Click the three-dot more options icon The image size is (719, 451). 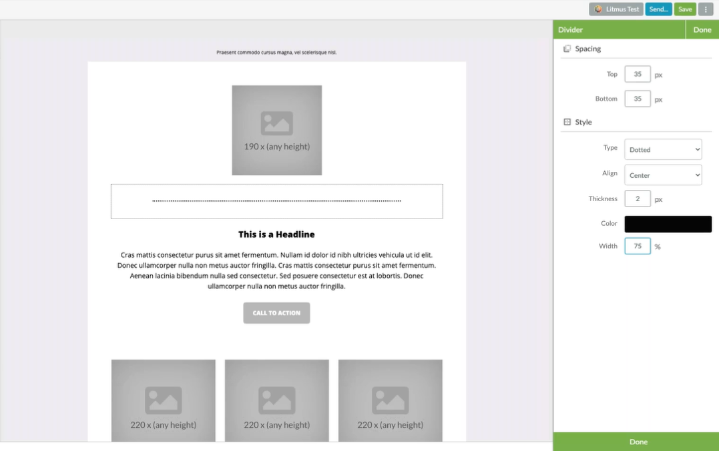point(706,9)
